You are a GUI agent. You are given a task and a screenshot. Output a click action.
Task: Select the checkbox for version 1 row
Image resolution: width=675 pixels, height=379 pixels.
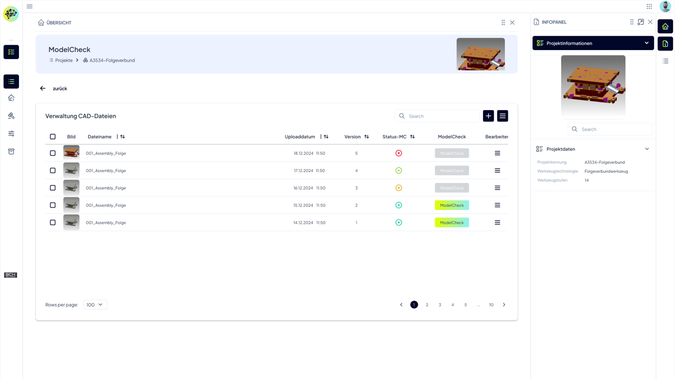coord(53,223)
